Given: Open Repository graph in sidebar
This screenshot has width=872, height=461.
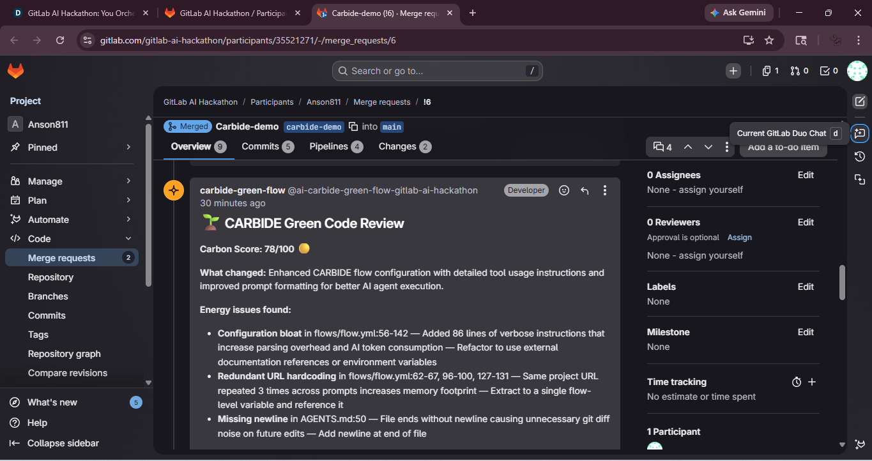Looking at the screenshot, I should [x=72, y=354].
